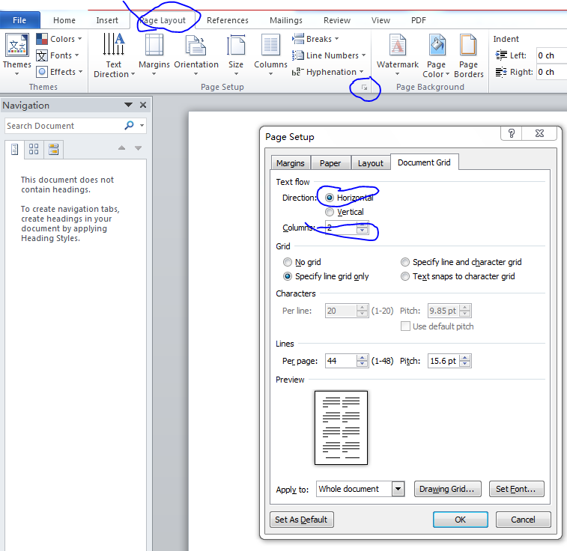The width and height of the screenshot is (567, 551).
Task: Click the Indent Right field
Action: click(551, 72)
